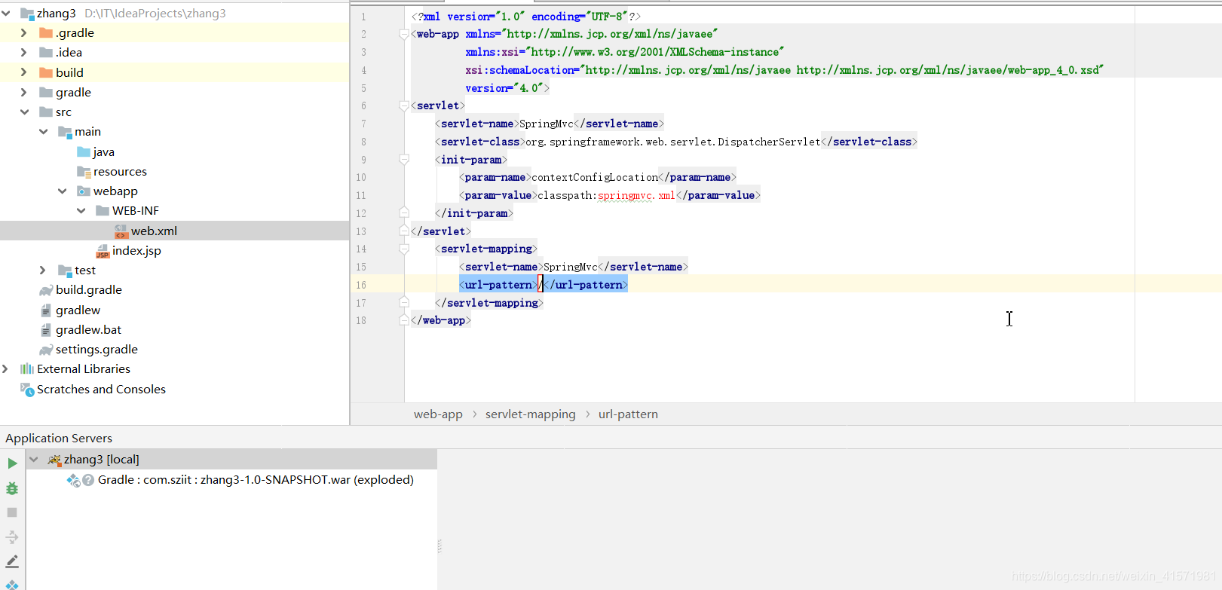Collapse the WEB-INF folder

tap(81, 211)
